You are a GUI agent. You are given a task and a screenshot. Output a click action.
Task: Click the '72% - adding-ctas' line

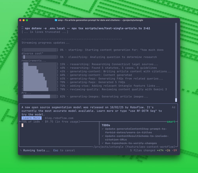(110, 86)
